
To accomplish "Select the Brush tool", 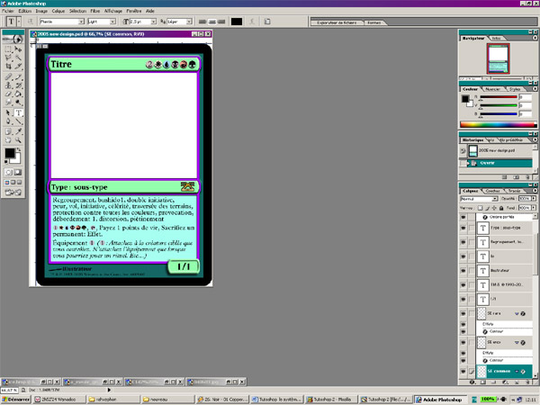I will pyautogui.click(x=18, y=76).
